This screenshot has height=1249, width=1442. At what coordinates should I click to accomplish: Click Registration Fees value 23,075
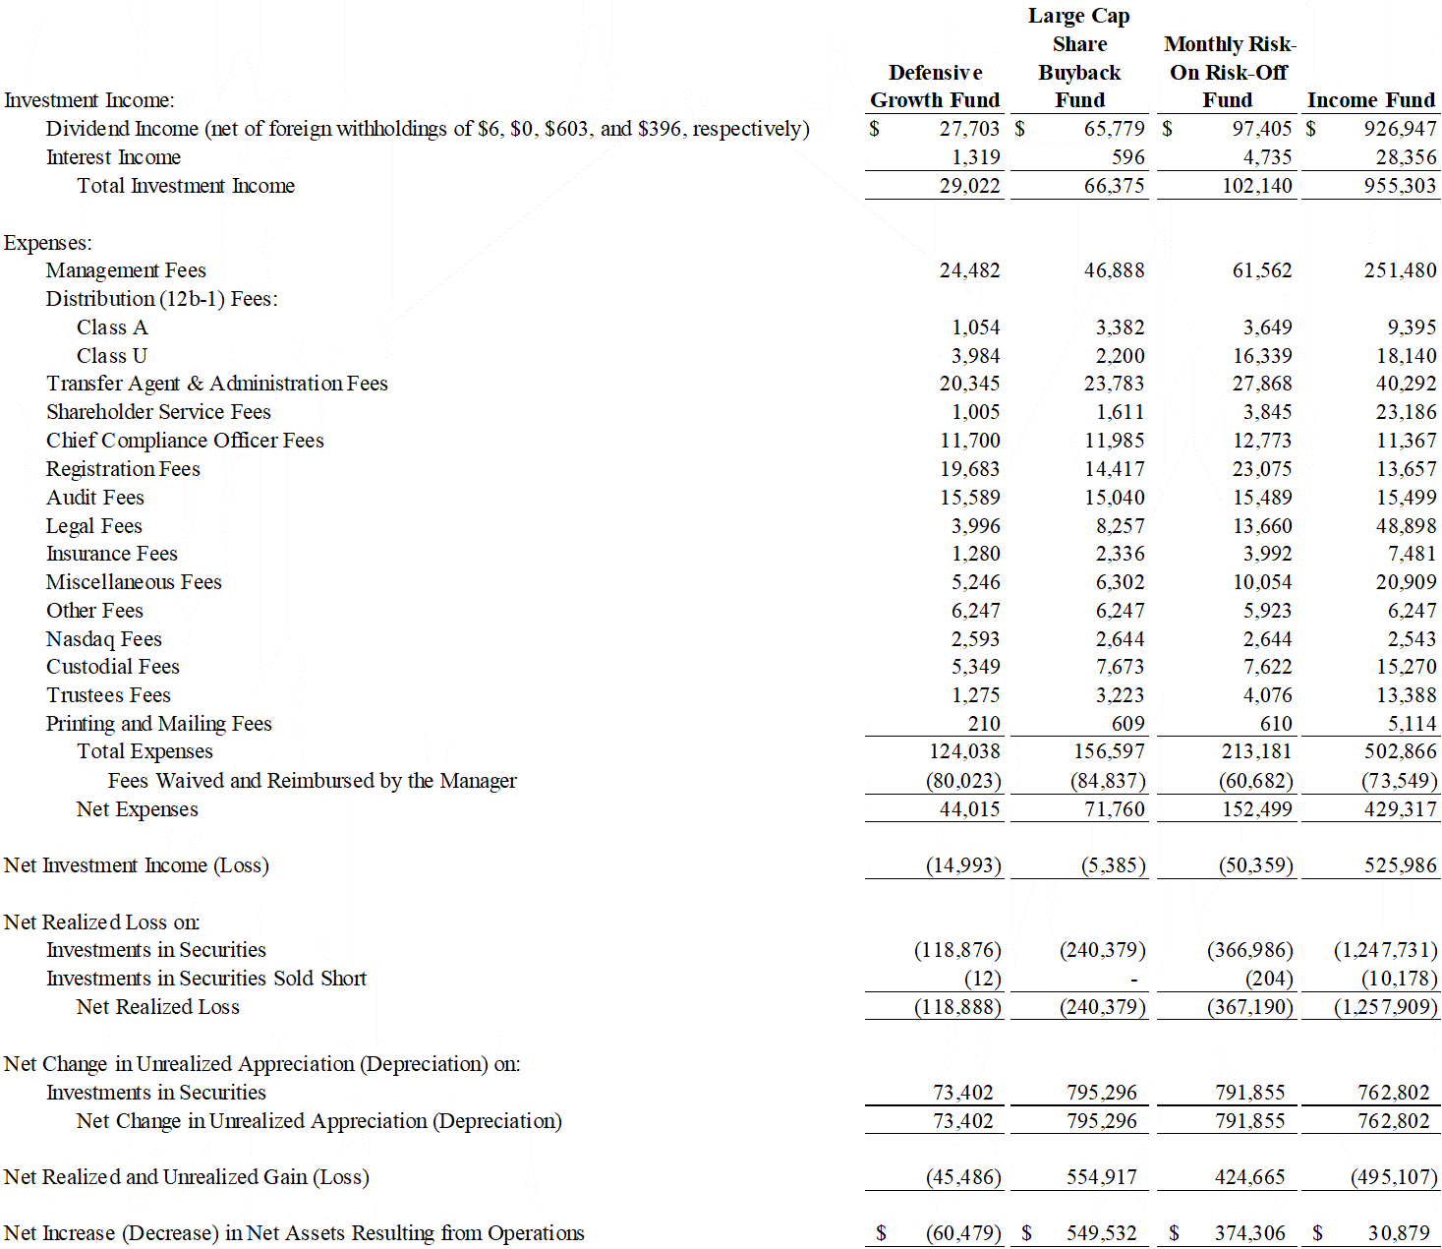point(1262,469)
